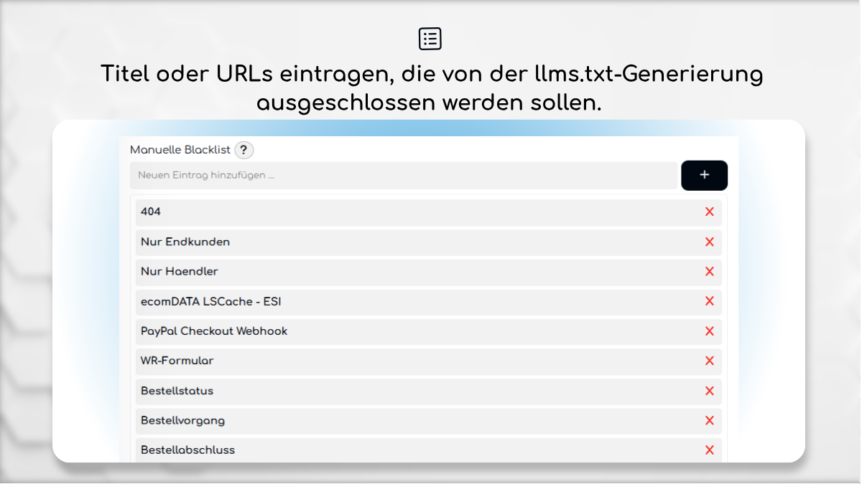This screenshot has height=484, width=862.
Task: Delete the "Nur Endkunden" blacklist entry
Action: click(710, 242)
